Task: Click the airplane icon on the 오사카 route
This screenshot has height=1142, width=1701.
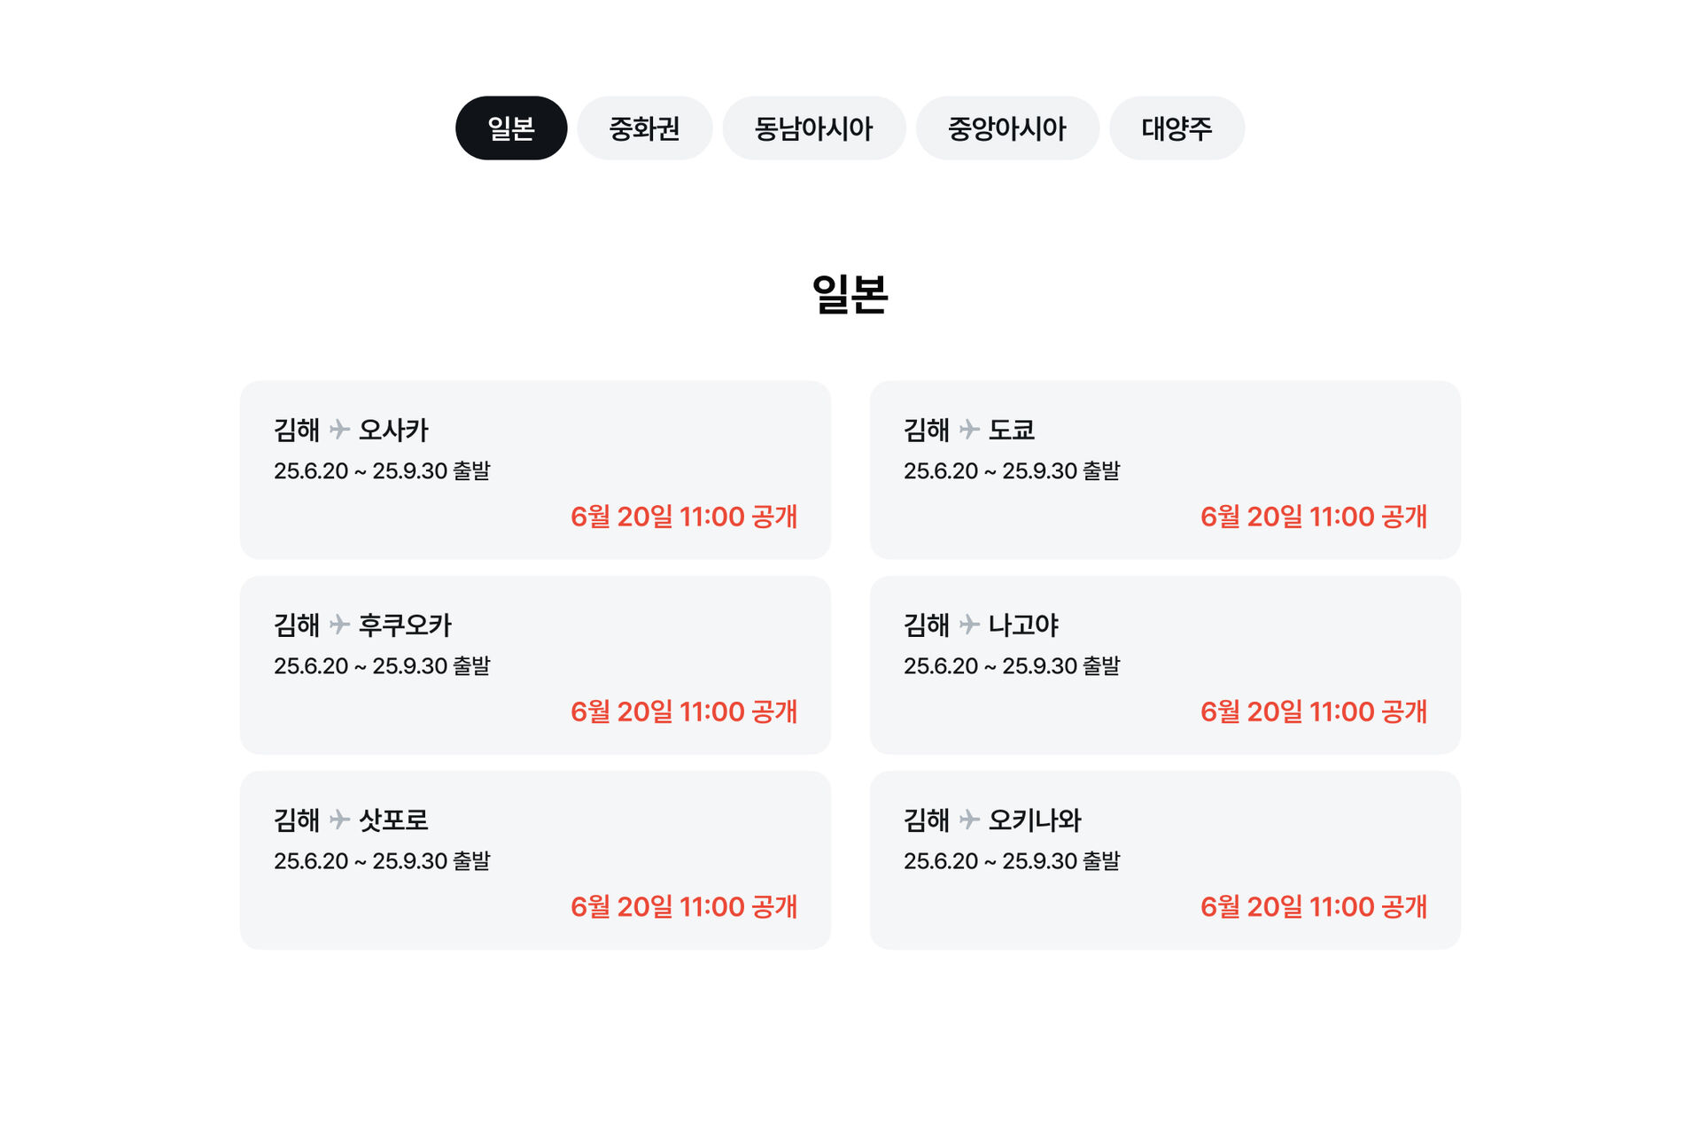Action: pos(339,430)
